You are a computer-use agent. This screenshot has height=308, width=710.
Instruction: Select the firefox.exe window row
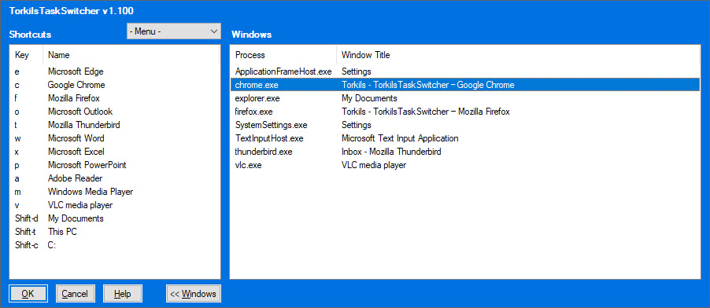pos(465,112)
